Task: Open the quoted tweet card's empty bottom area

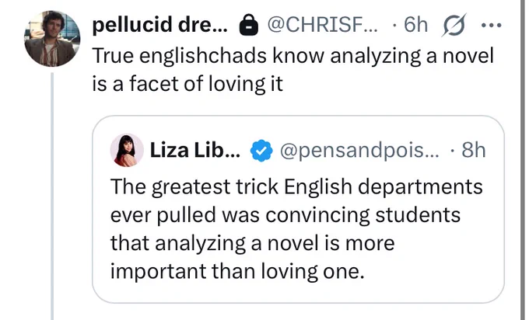Action: [x=298, y=292]
